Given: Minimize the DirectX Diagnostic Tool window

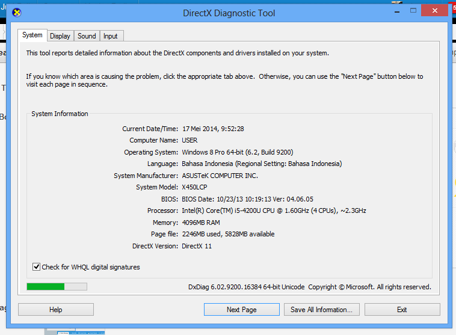Looking at the screenshot, I should click(x=393, y=11).
